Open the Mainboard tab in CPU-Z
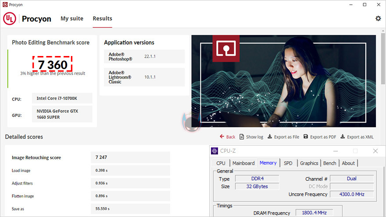The height and width of the screenshot is (217, 386). (x=243, y=163)
